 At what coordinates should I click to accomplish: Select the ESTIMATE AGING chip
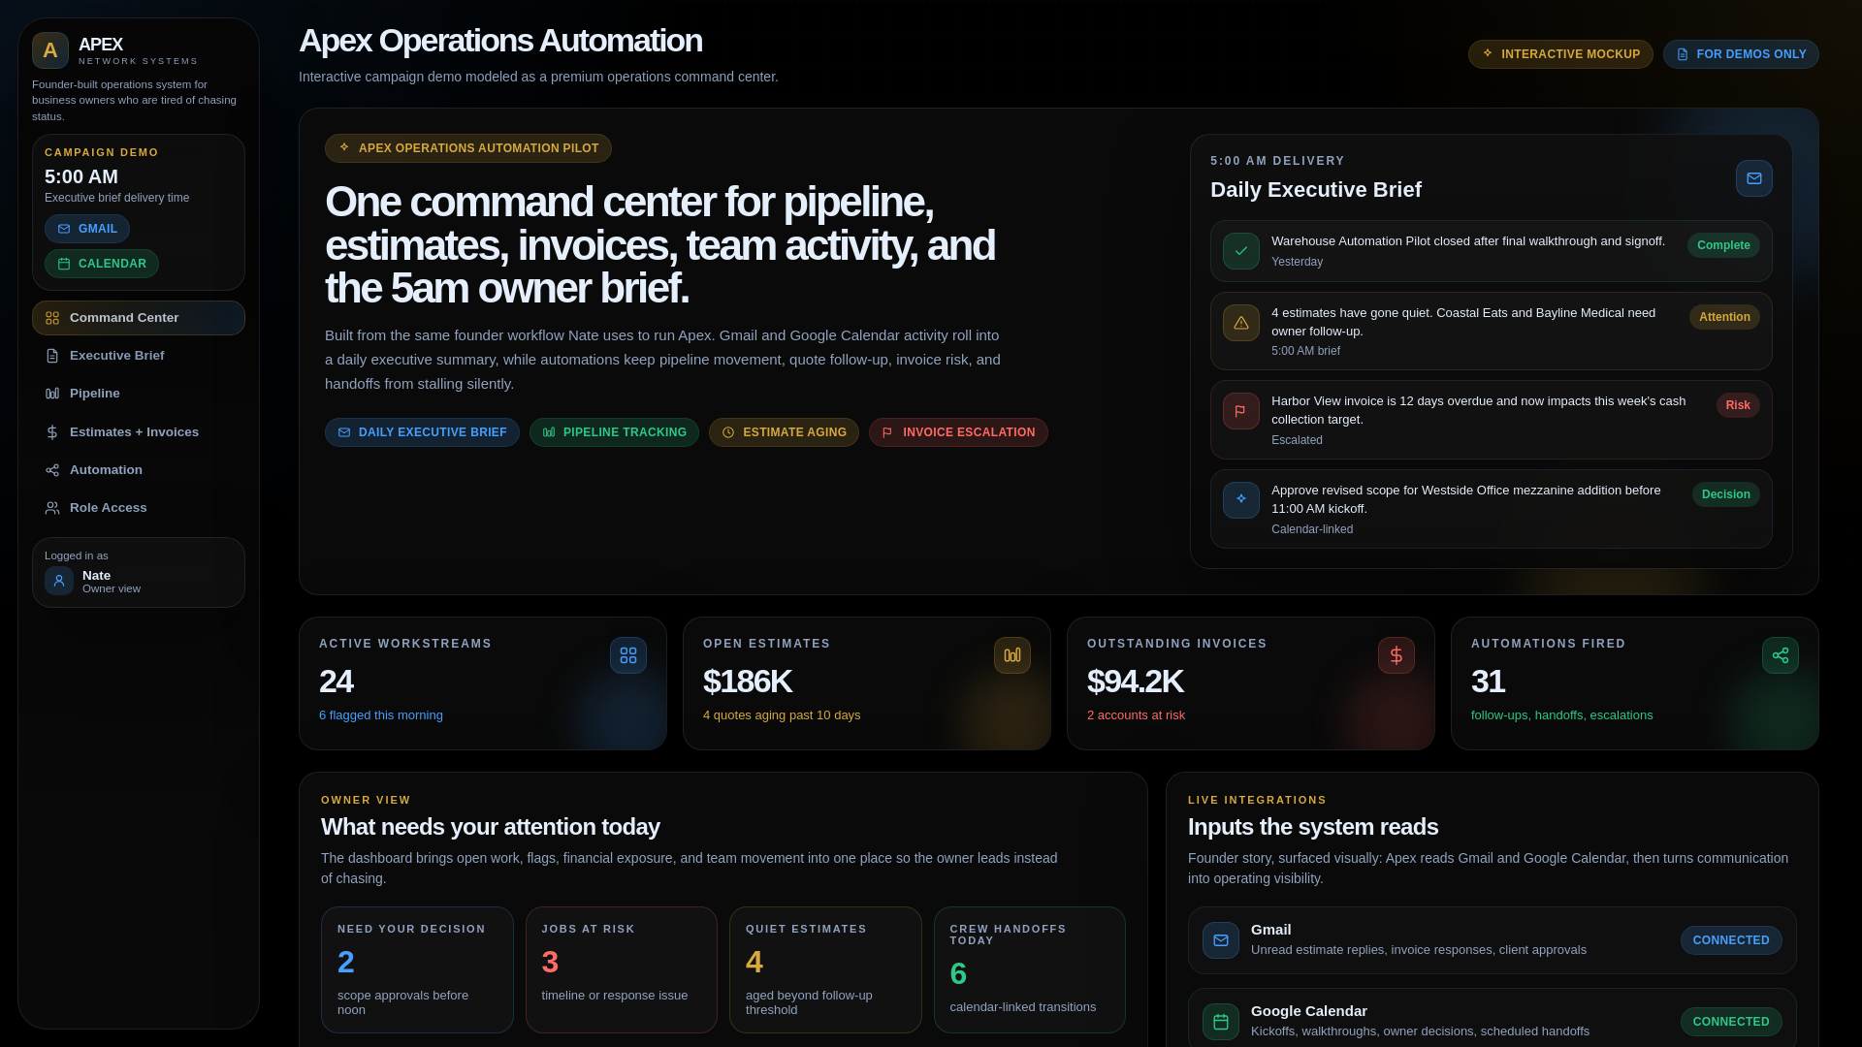coord(784,432)
